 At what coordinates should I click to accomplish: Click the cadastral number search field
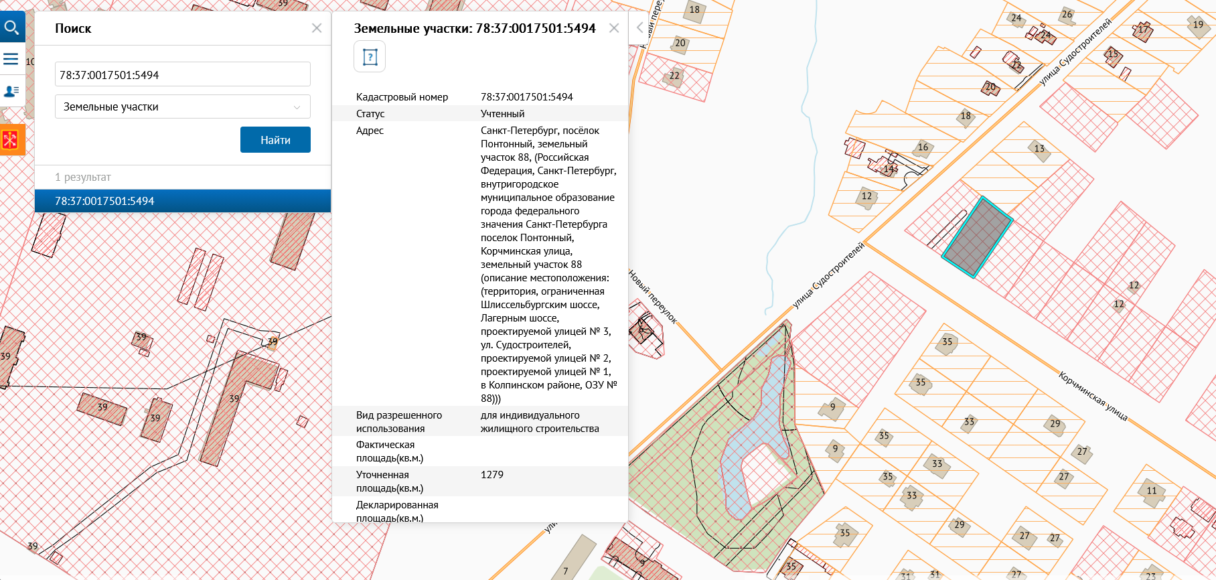(183, 74)
